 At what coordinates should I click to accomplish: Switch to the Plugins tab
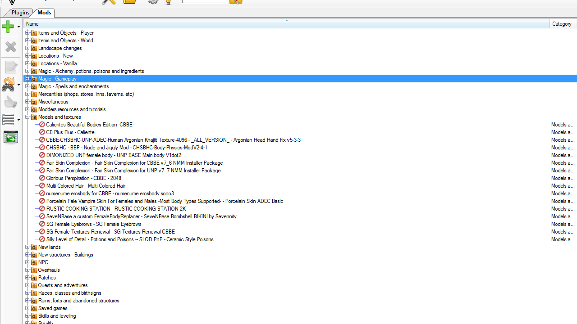coord(20,13)
